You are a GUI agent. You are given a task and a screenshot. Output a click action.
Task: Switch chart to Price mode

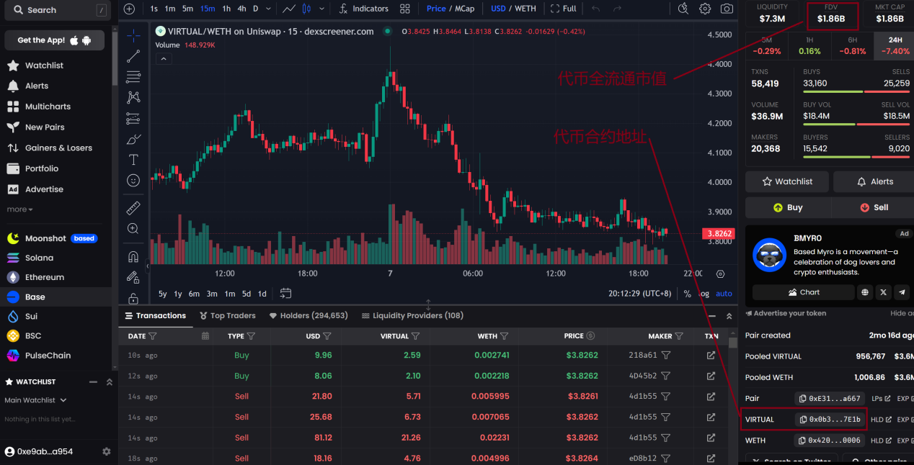[436, 9]
